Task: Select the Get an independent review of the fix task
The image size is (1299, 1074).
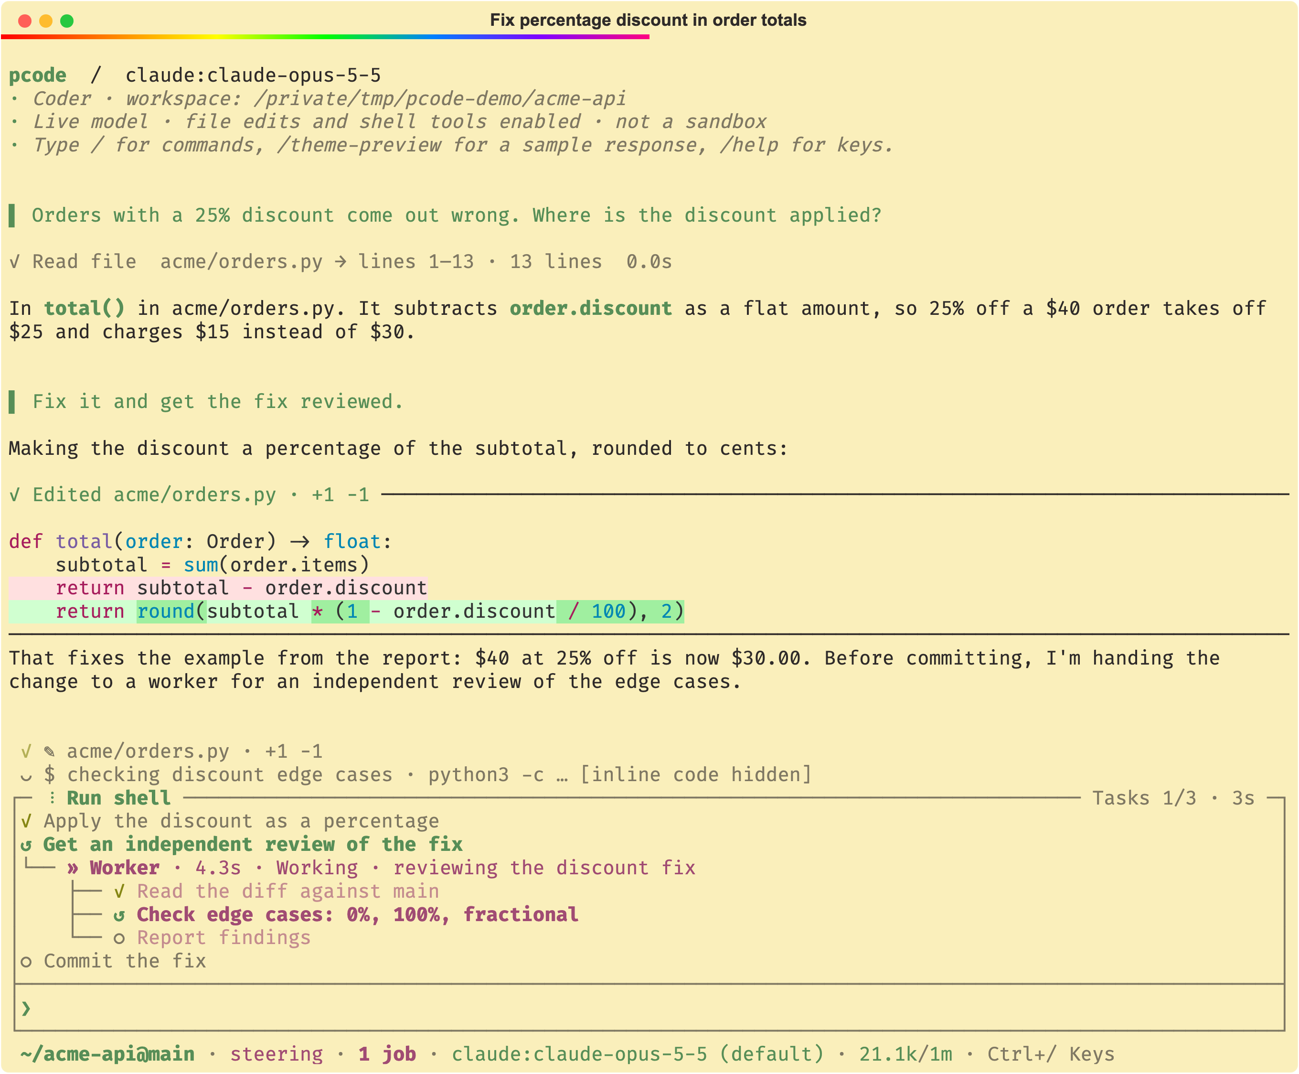Action: click(x=242, y=845)
